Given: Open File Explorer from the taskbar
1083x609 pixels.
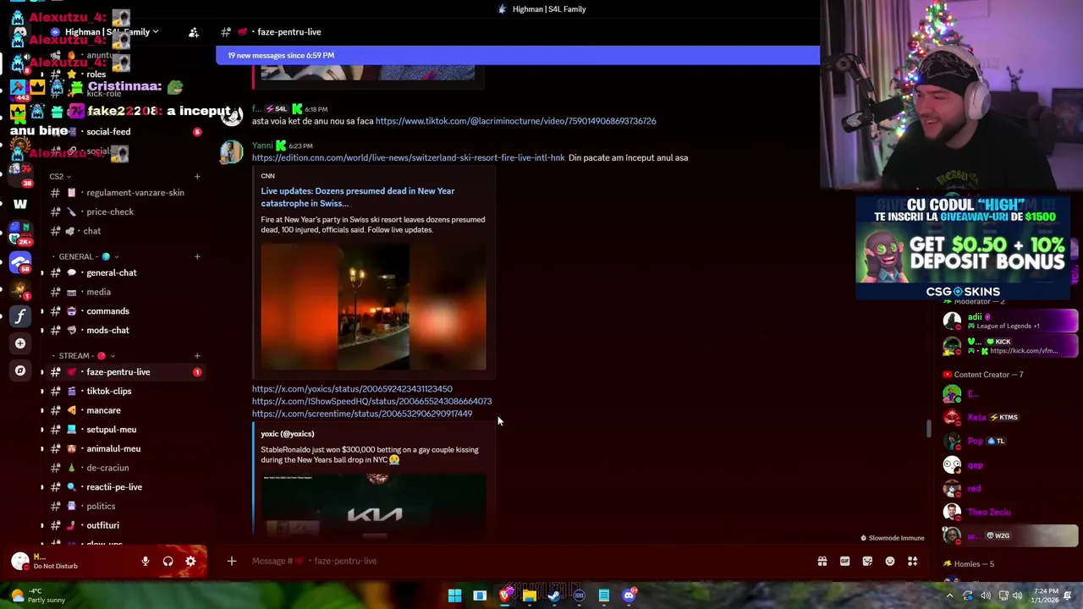Looking at the screenshot, I should (530, 595).
